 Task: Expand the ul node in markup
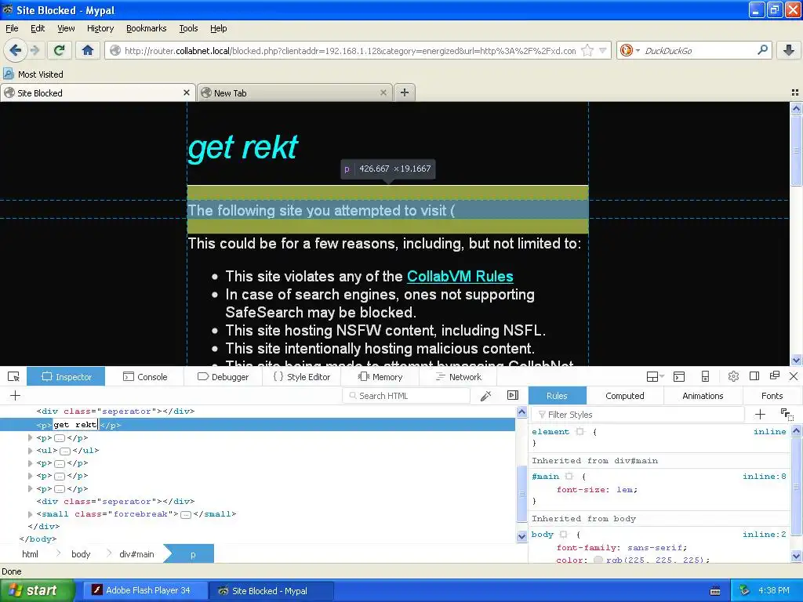coord(31,451)
